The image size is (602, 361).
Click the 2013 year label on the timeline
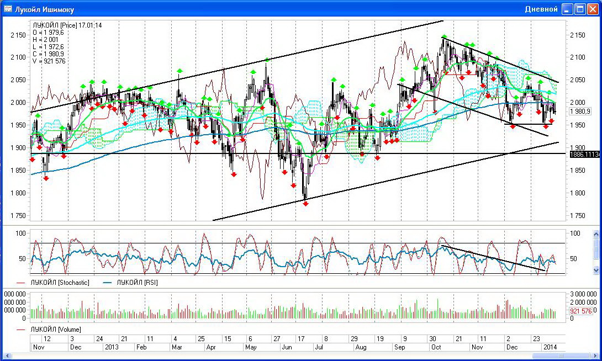click(112, 347)
